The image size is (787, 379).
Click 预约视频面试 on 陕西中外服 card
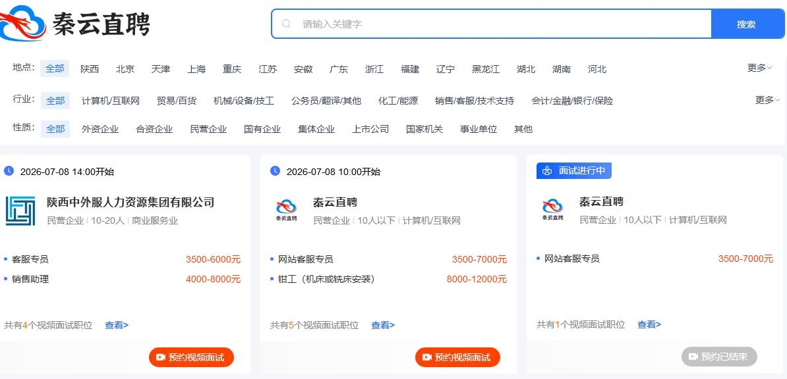tap(191, 357)
